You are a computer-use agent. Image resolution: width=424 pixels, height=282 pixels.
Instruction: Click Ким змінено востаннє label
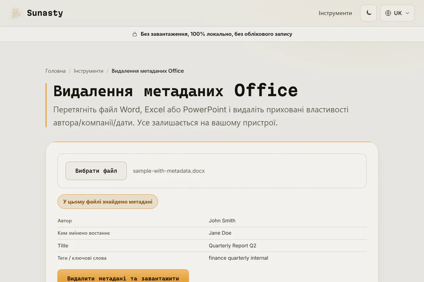(x=84, y=233)
